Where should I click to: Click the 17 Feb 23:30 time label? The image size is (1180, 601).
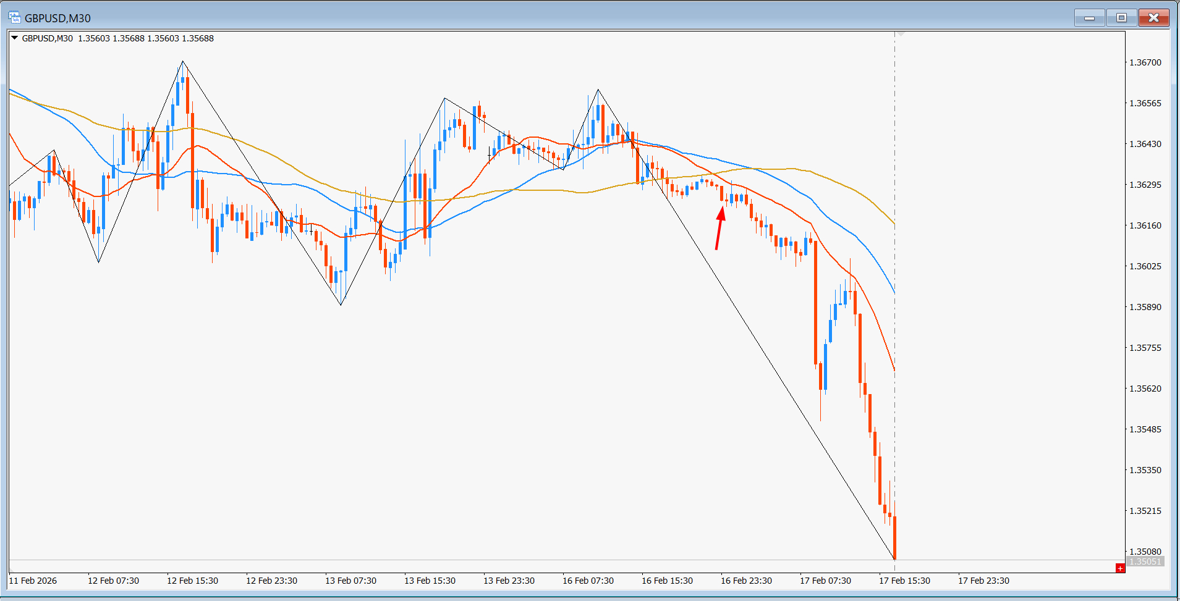(983, 581)
